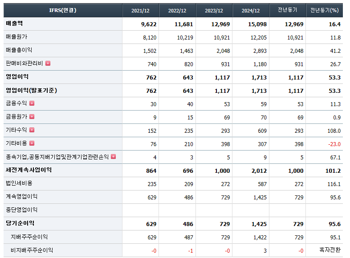Click 기타수익 value 609

point(262,131)
